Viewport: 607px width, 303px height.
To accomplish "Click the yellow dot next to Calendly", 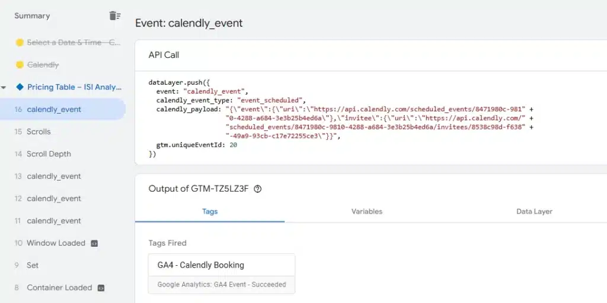I will (20, 65).
